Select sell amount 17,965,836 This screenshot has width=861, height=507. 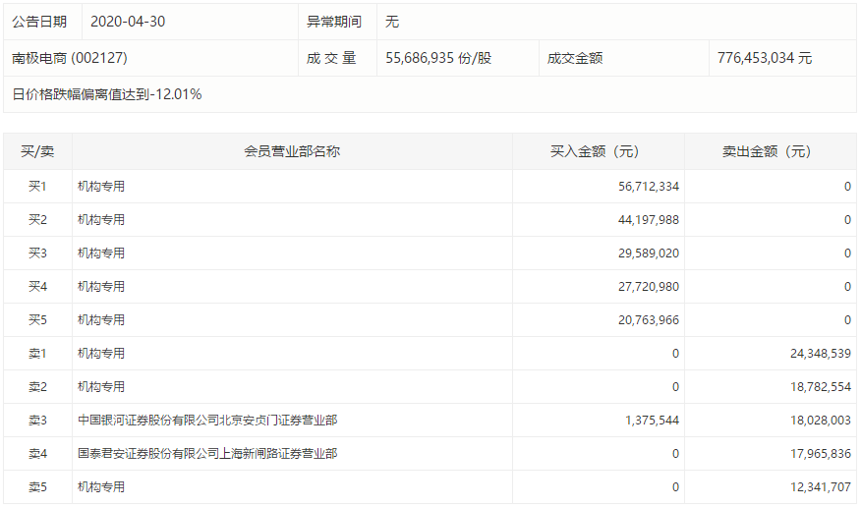tap(821, 454)
